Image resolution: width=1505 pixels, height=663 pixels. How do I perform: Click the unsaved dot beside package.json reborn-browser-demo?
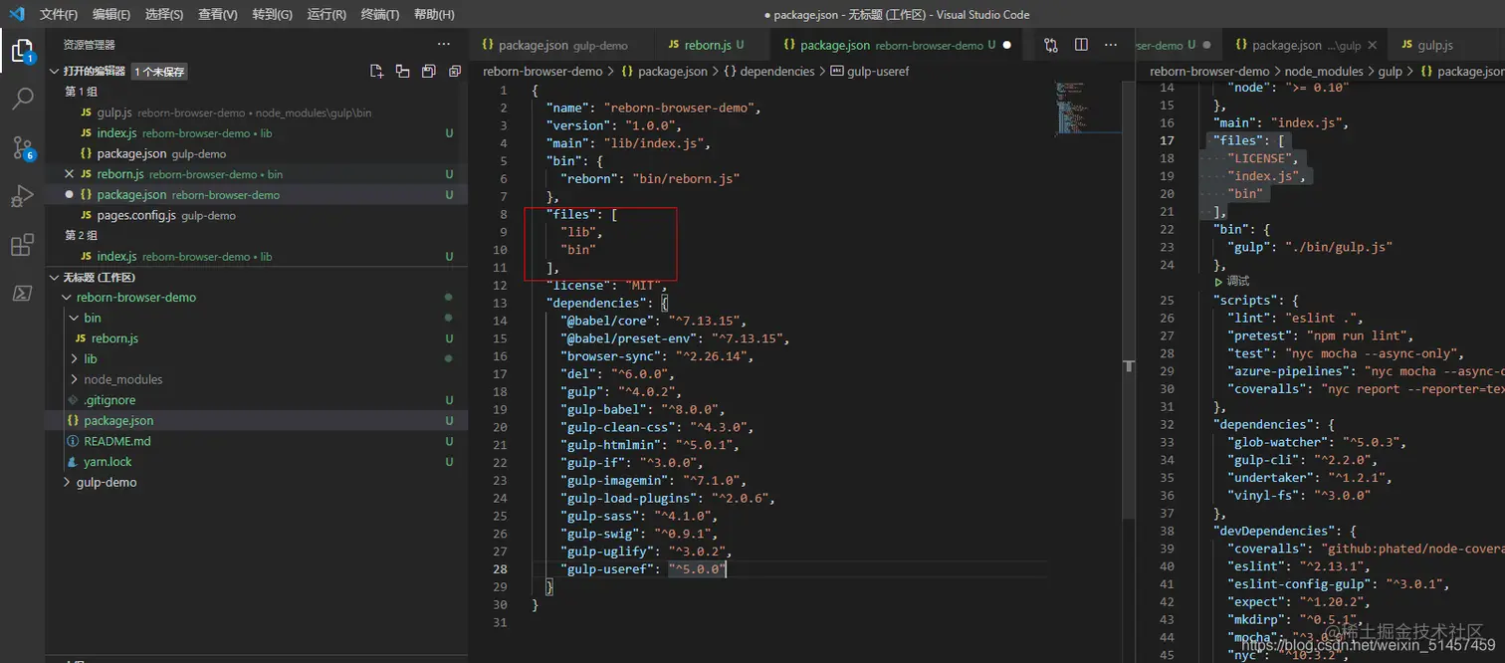tap(69, 194)
